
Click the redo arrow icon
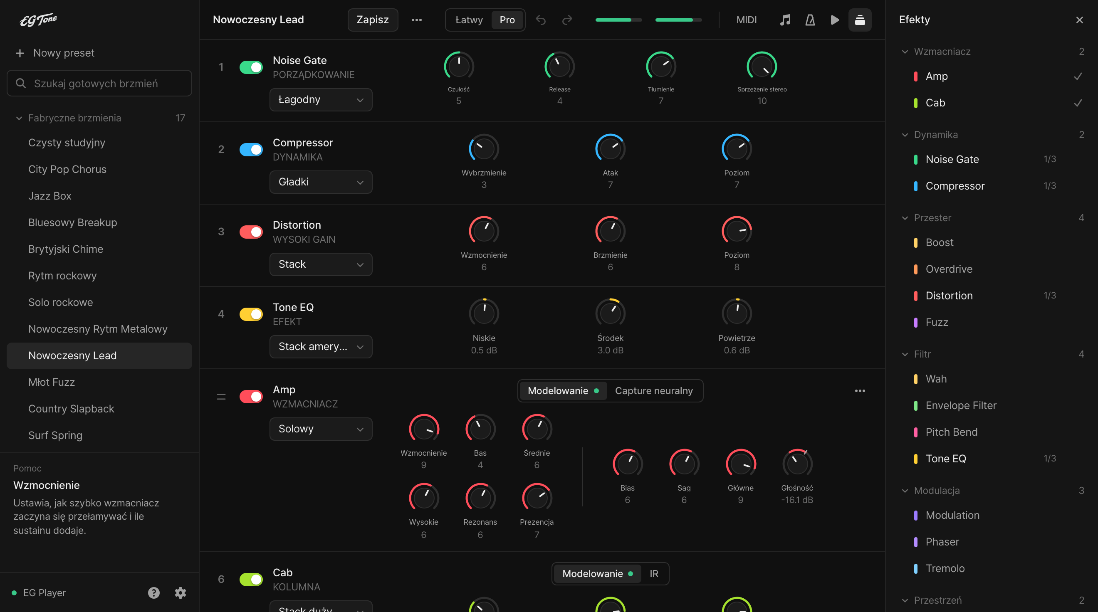point(567,20)
